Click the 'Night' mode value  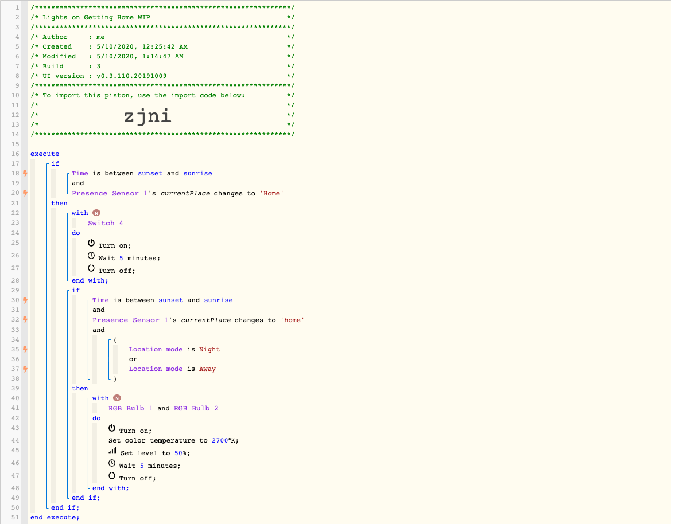[x=209, y=349]
